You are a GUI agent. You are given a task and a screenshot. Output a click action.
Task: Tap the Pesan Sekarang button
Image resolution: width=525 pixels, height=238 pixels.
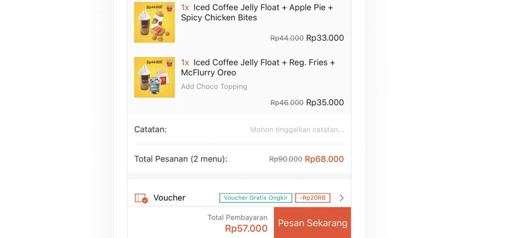[x=312, y=223]
